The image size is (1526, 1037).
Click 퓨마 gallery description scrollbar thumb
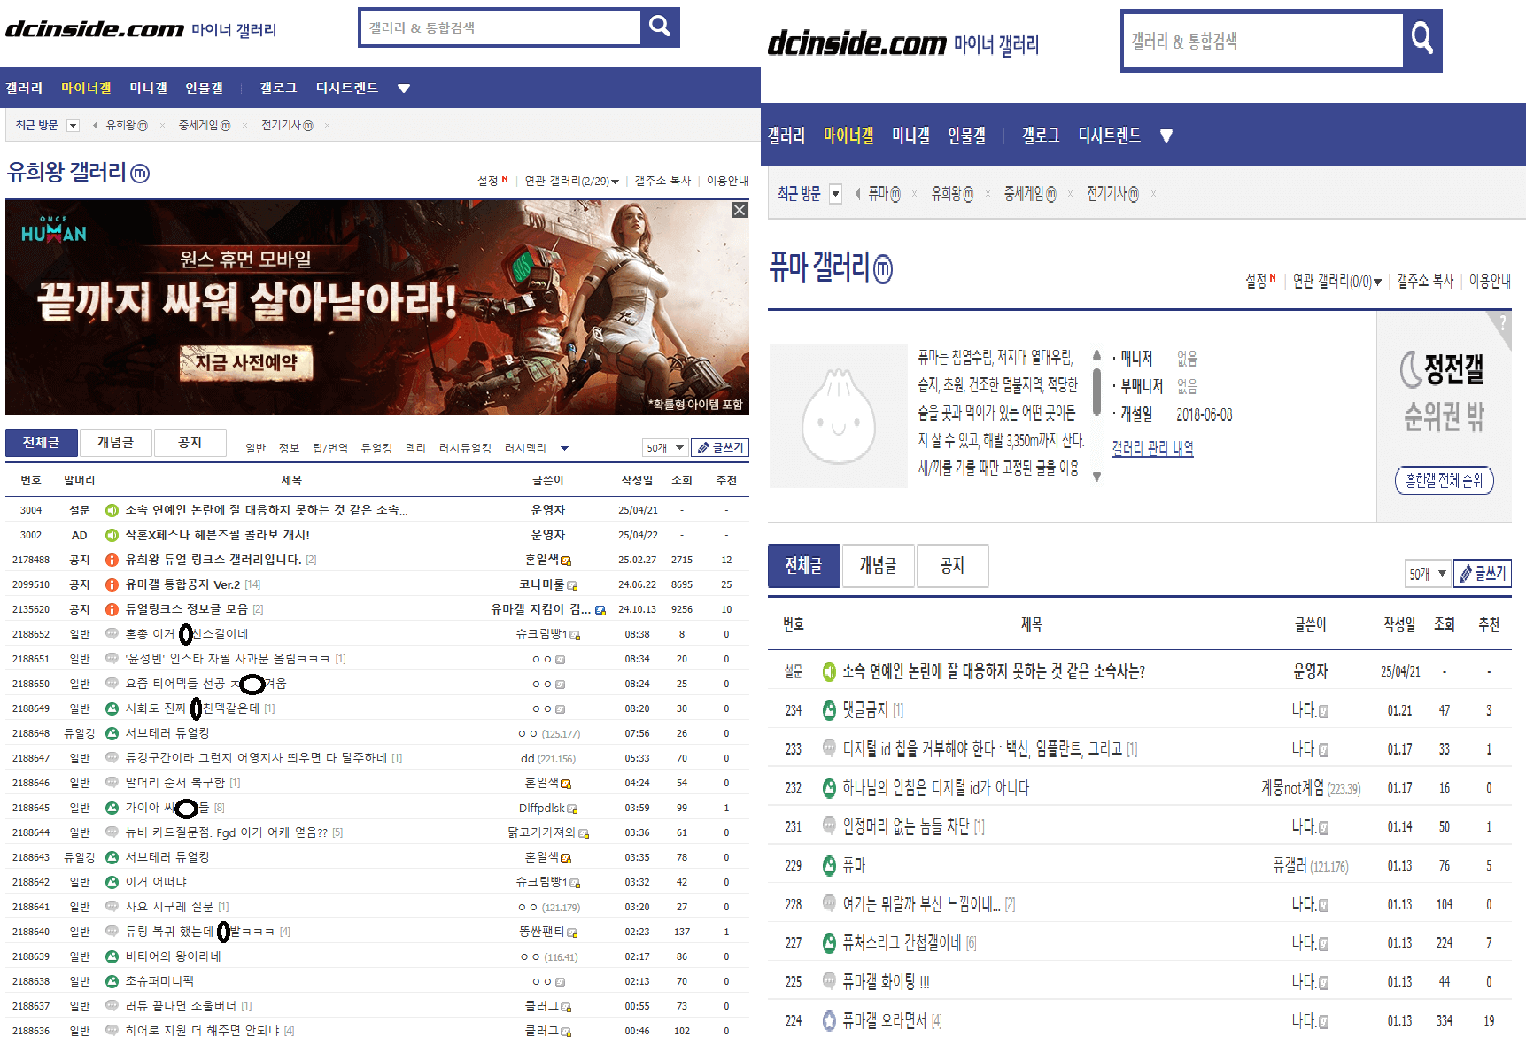pos(1096,392)
